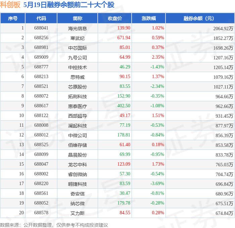Click balance value 675.51万
The image size is (235, 228).
coord(224,204)
